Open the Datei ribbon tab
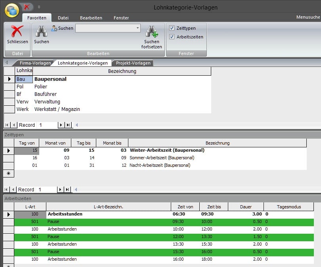Screen dimensions: 321x267 tap(63, 18)
